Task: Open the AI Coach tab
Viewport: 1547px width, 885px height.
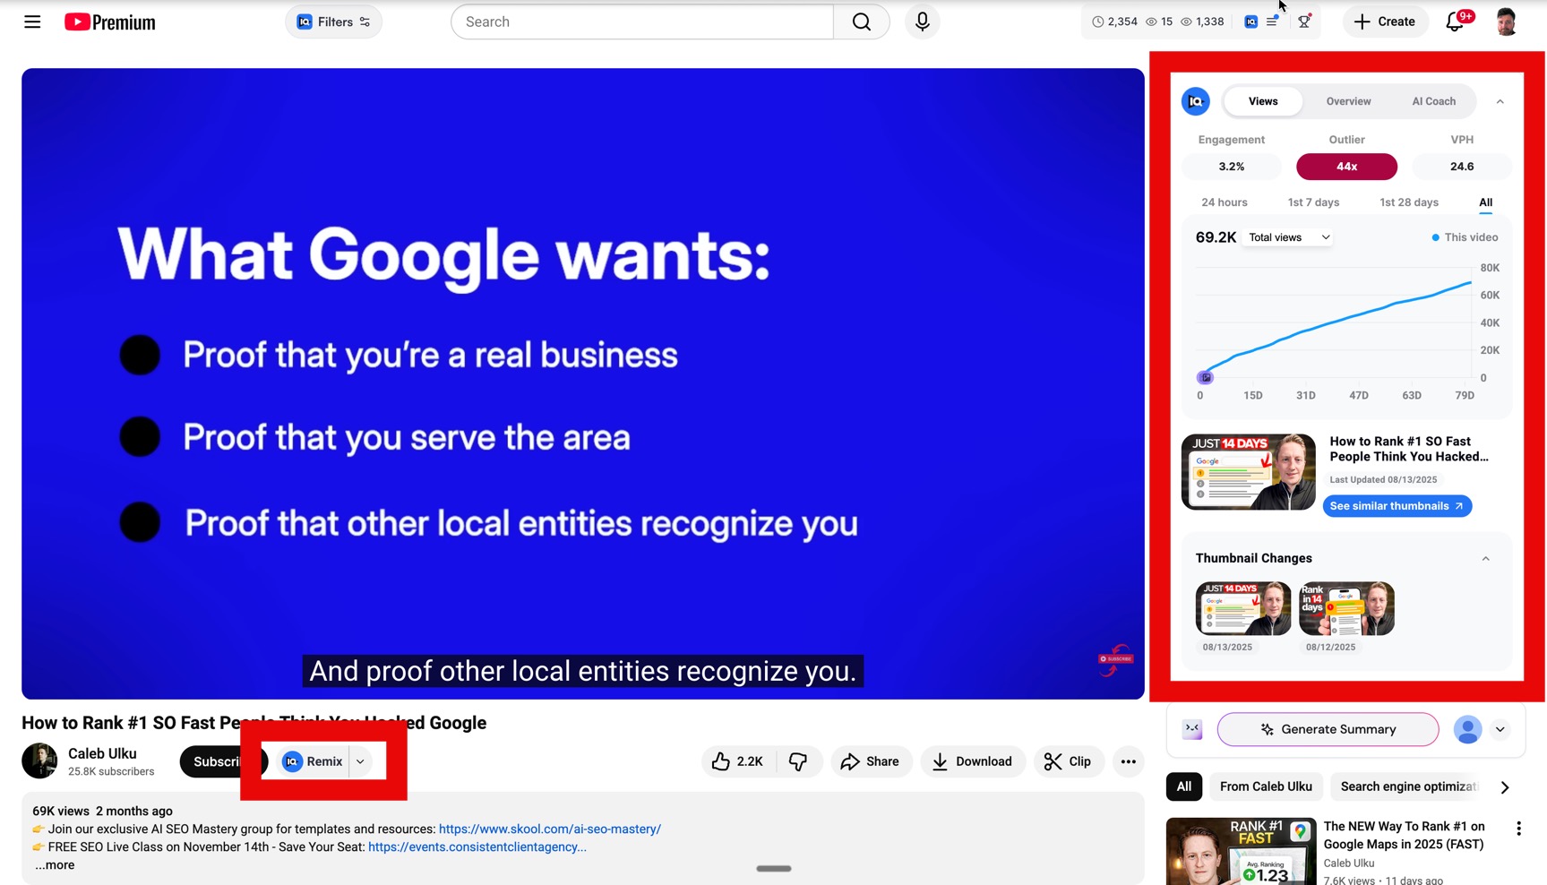Action: [1433, 101]
